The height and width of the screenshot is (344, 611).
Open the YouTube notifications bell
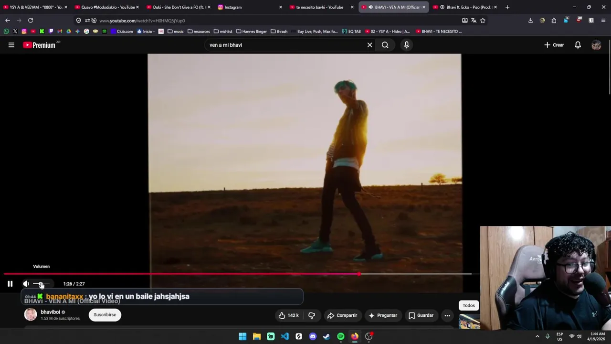(x=578, y=45)
